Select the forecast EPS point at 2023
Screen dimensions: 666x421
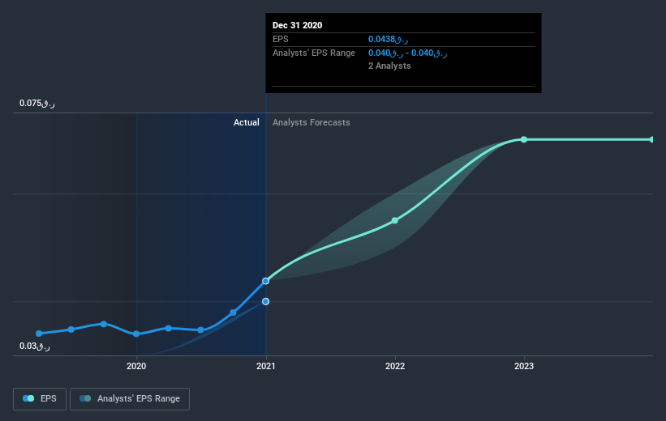pos(524,139)
